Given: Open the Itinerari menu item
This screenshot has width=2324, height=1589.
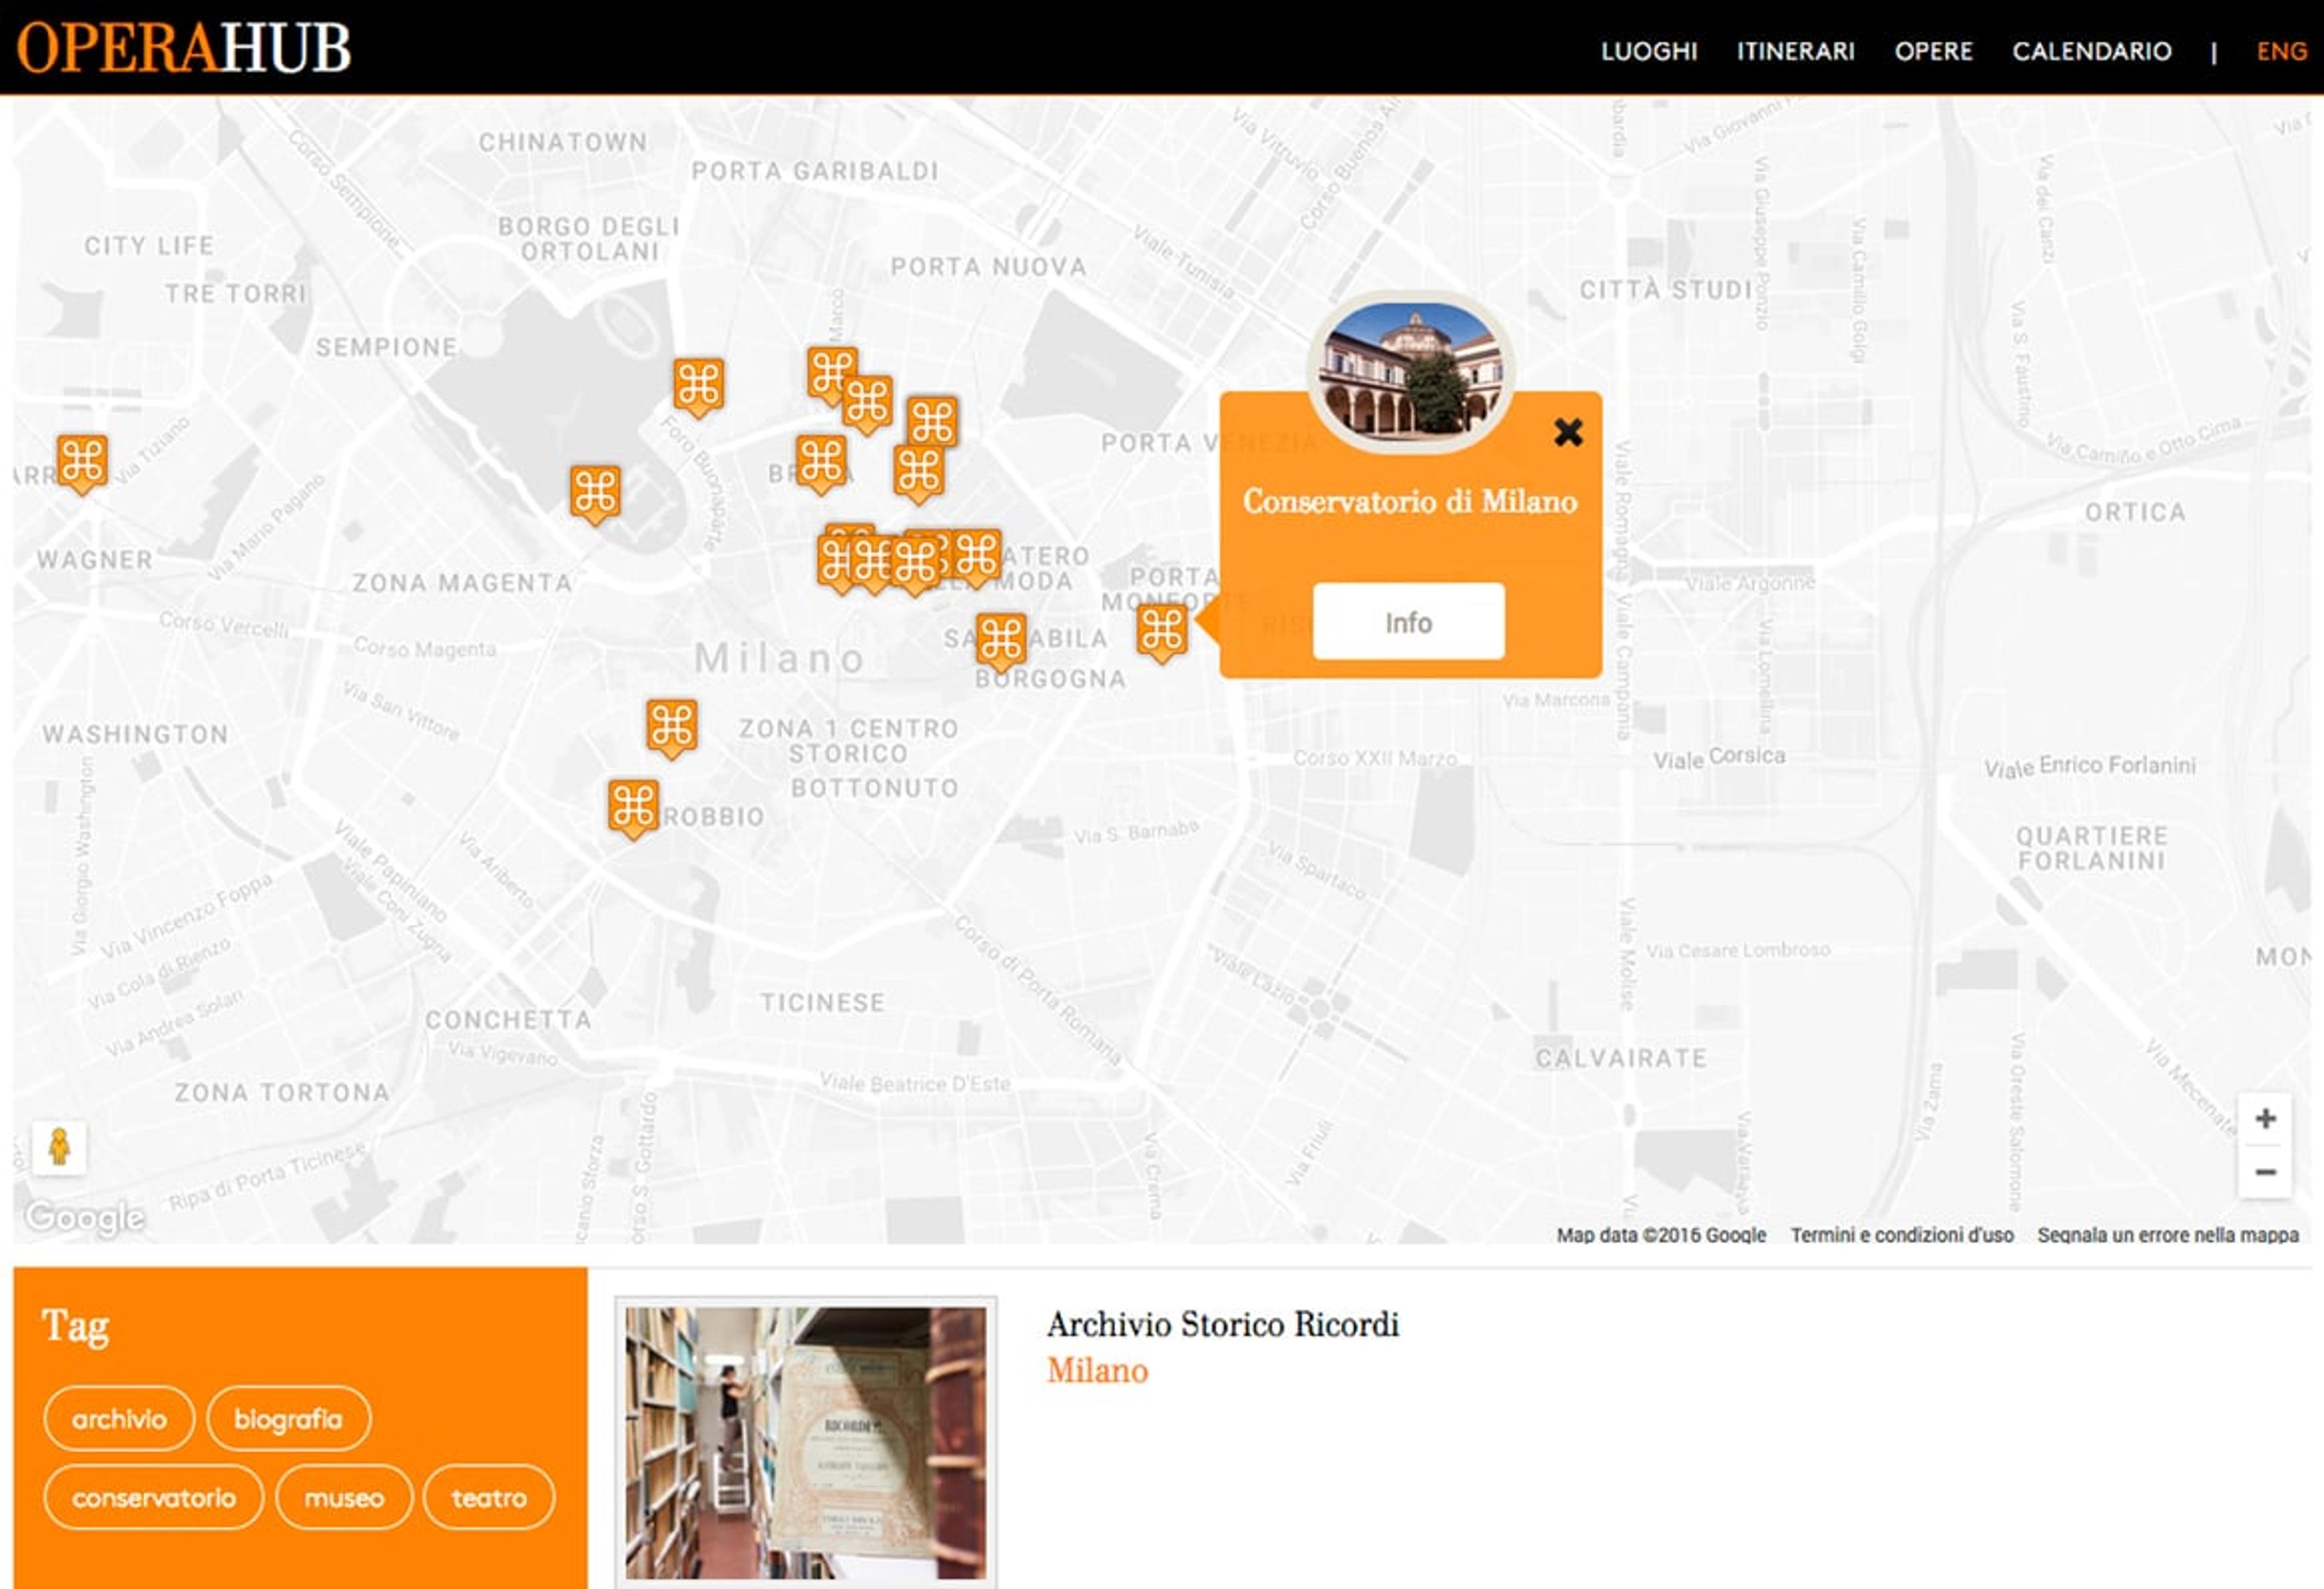Looking at the screenshot, I should (1796, 51).
